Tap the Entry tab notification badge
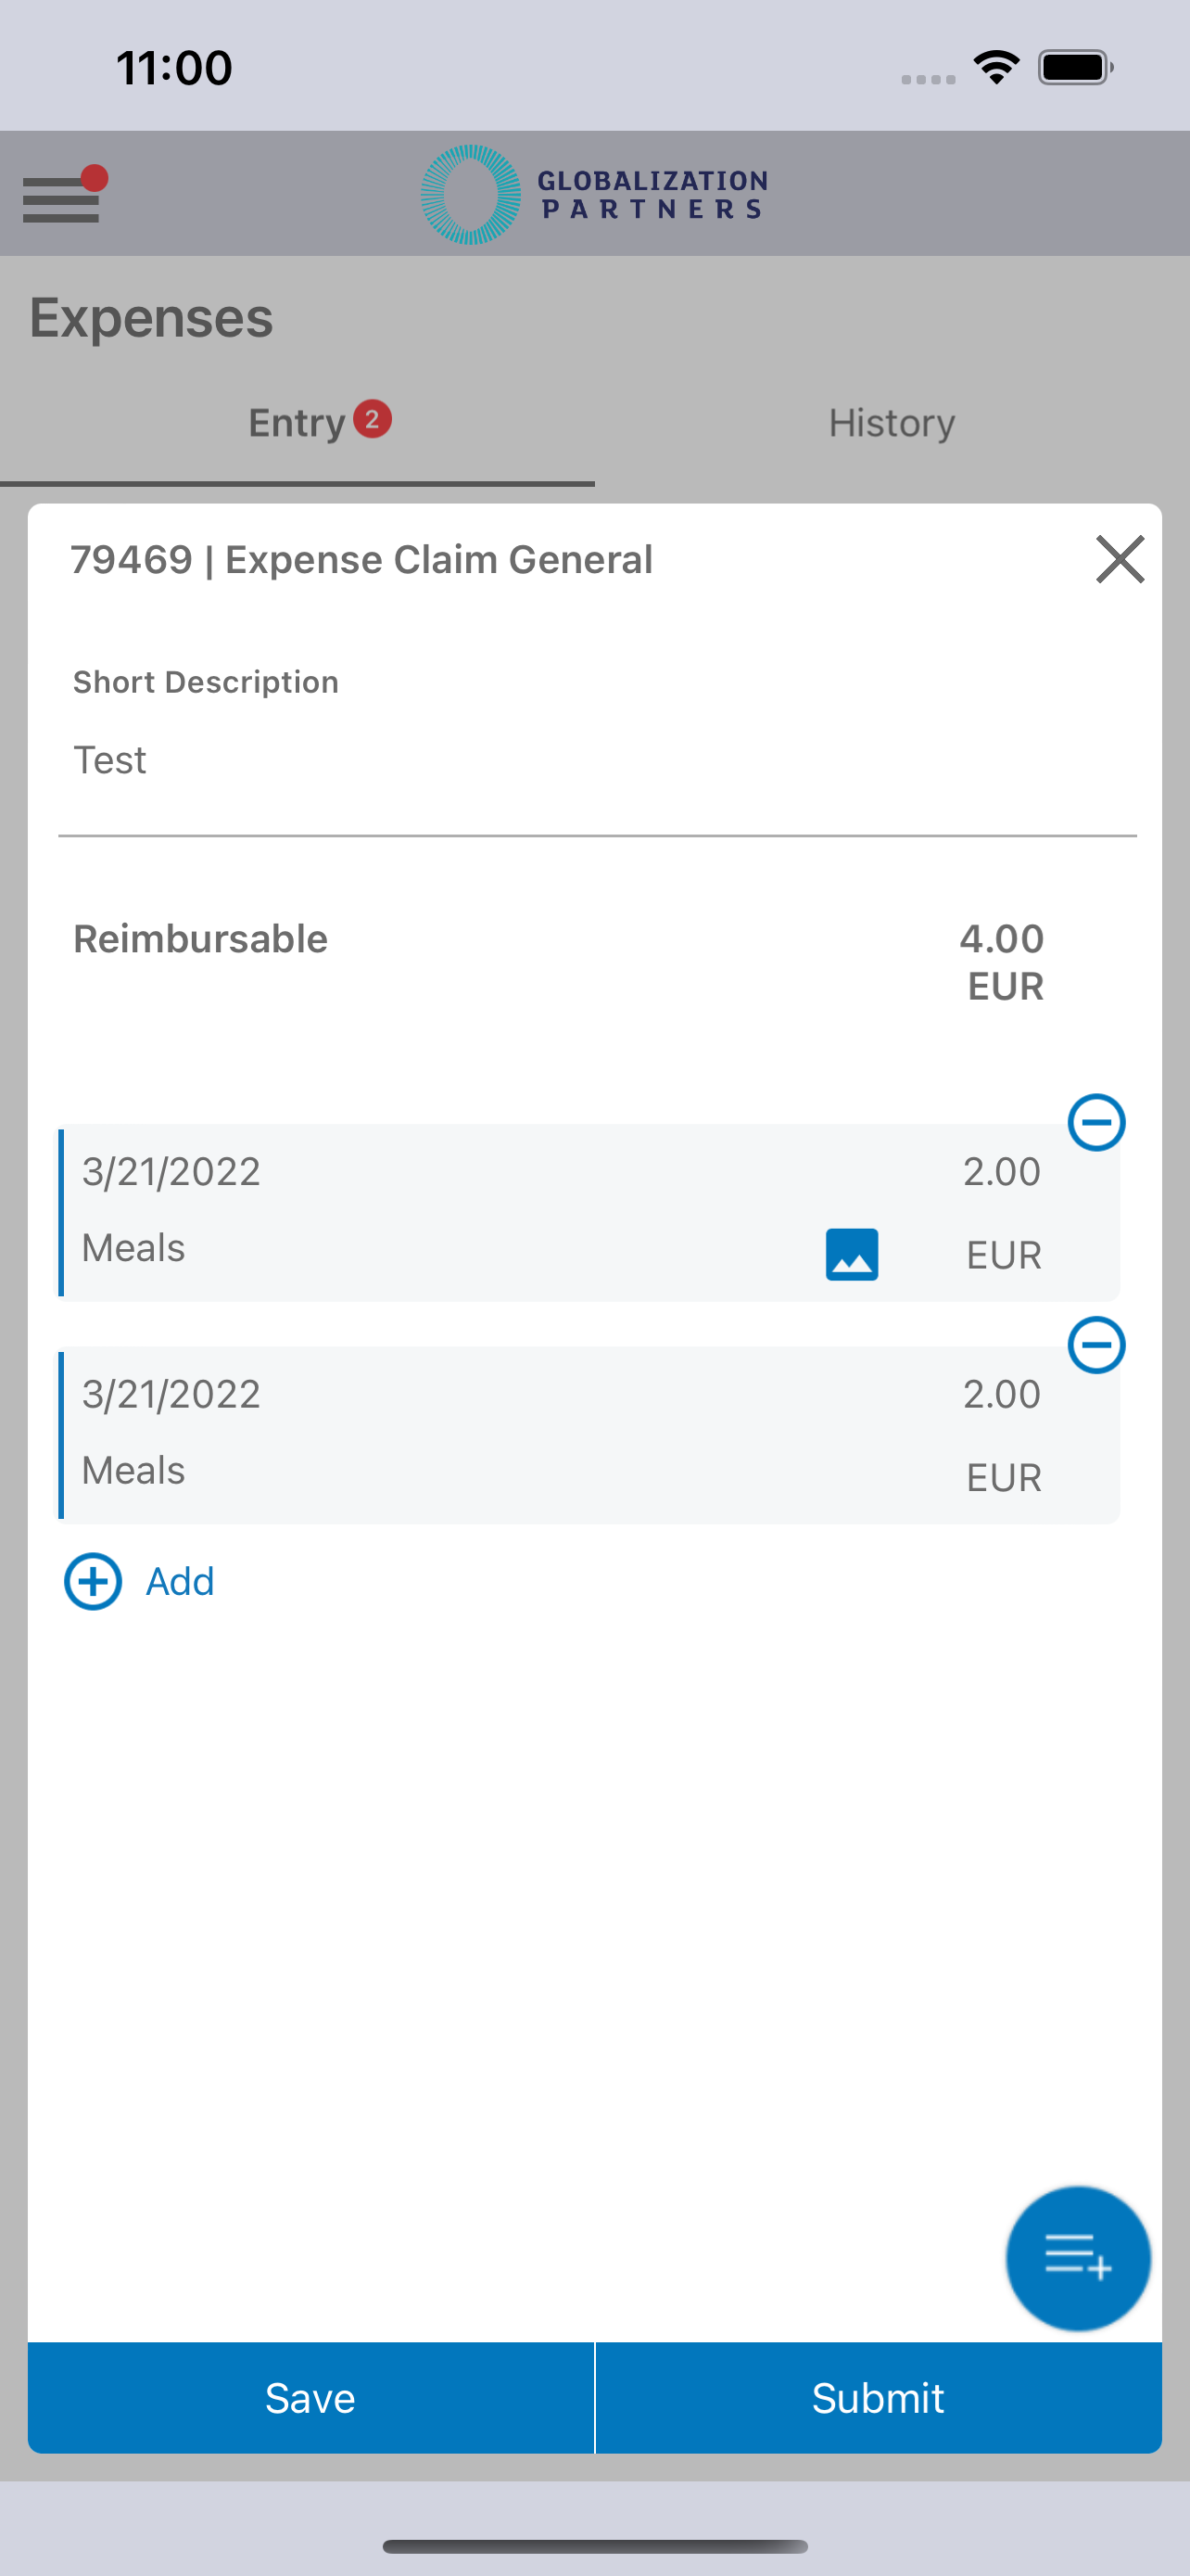Screen dimensions: 1190x2576 pos(373,419)
